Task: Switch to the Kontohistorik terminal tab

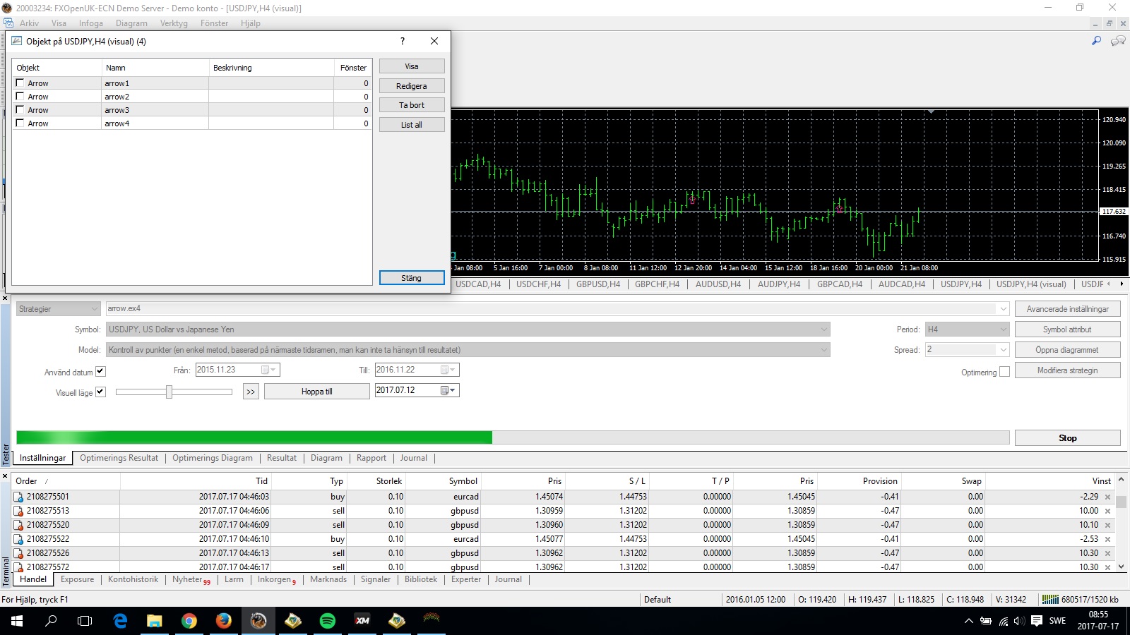Action: [x=133, y=579]
